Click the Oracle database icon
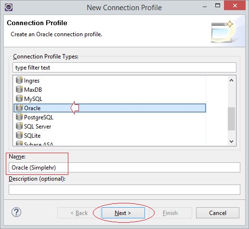Image resolution: width=249 pixels, height=229 pixels. coord(19,108)
